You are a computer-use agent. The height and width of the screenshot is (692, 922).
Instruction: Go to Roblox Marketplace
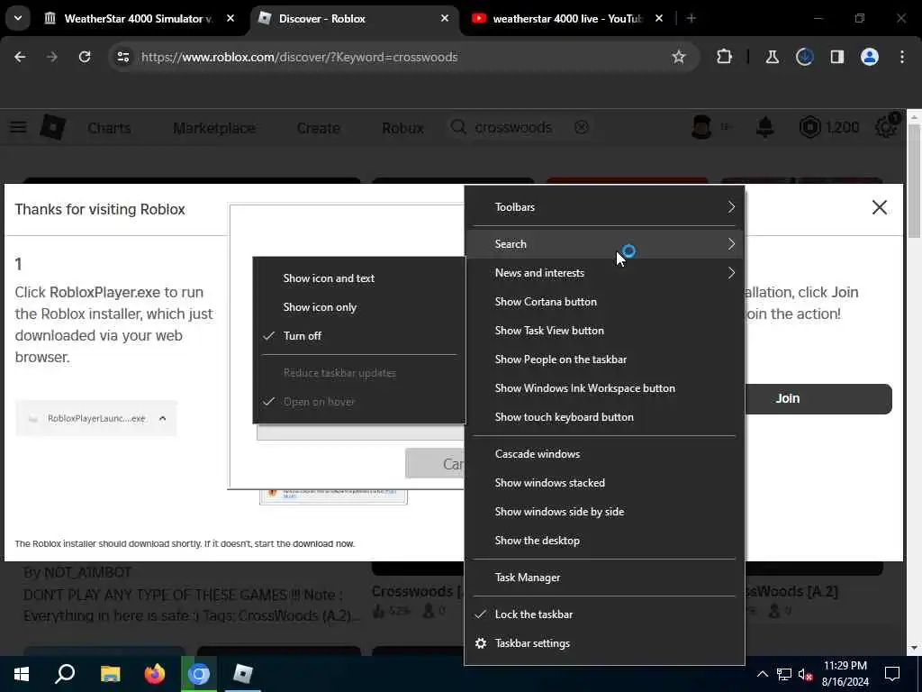point(214,128)
